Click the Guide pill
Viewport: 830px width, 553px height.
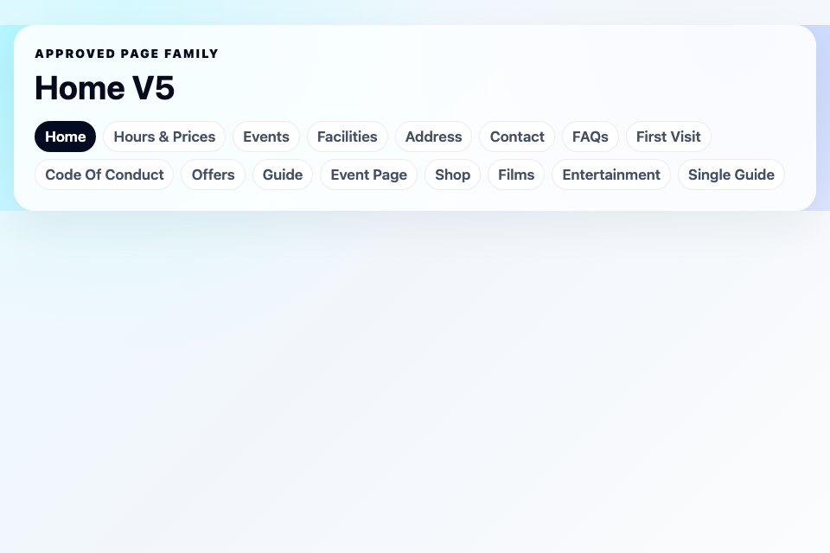pos(283,175)
